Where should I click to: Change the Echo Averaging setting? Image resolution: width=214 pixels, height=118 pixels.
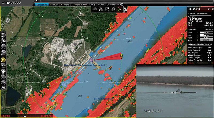point(200,48)
